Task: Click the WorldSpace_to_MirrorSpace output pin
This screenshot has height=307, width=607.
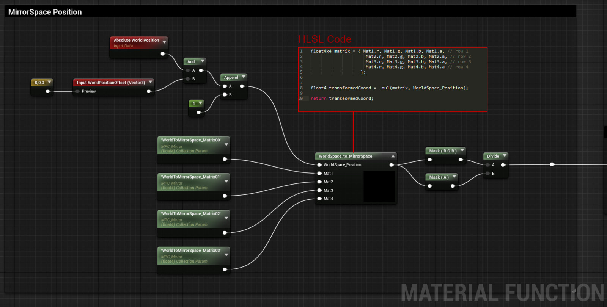Action: tap(392, 165)
